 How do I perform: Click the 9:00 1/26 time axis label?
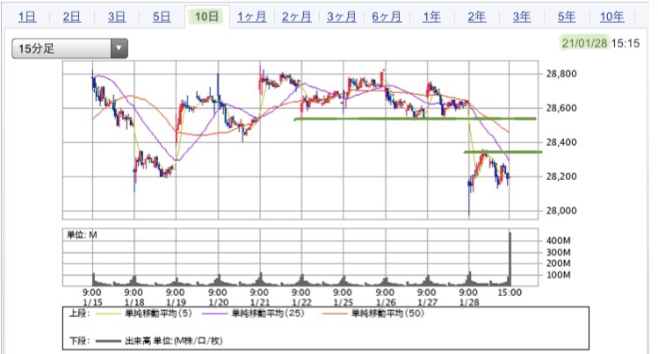(x=385, y=297)
